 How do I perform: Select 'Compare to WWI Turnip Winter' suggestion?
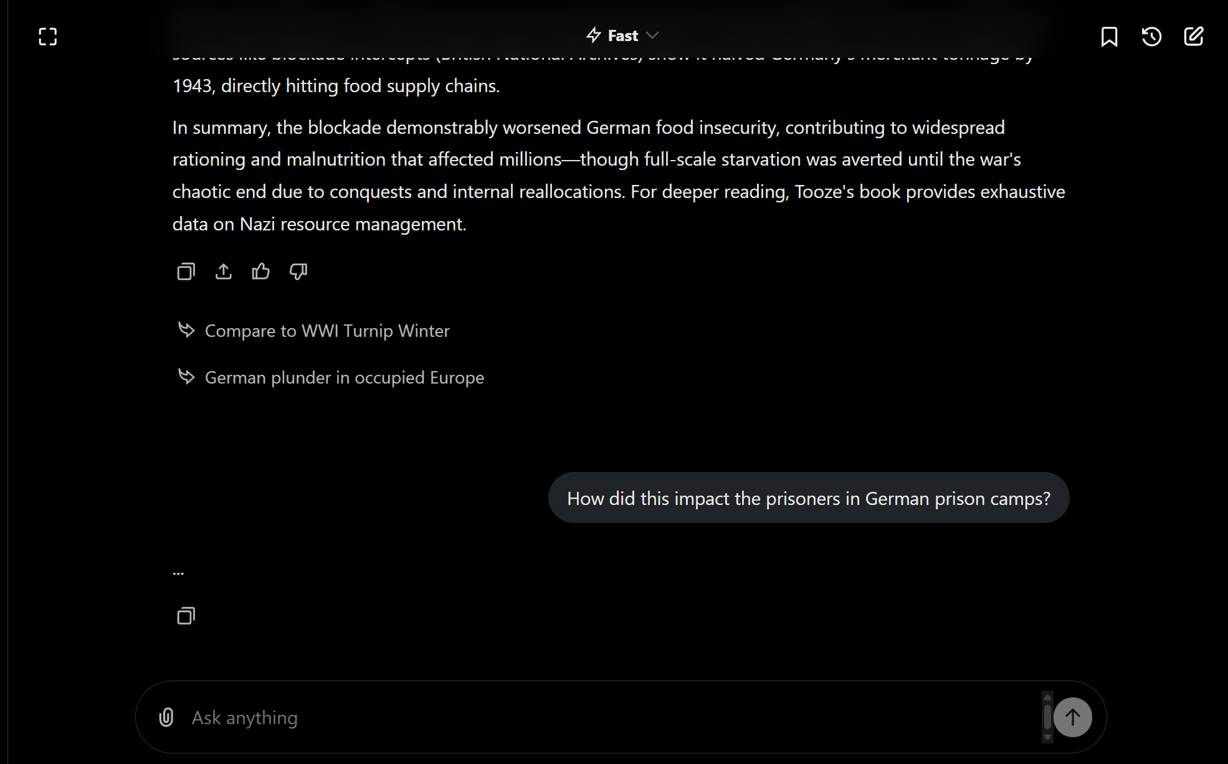click(326, 331)
